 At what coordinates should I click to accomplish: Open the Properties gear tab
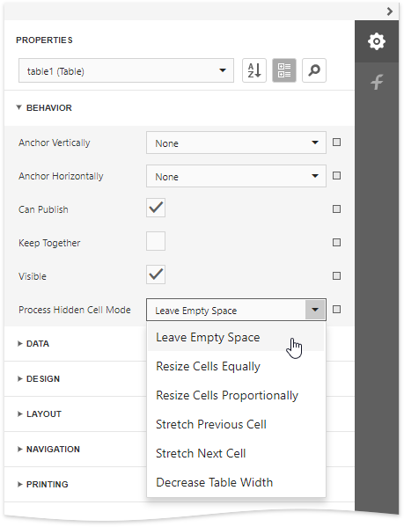point(377,41)
